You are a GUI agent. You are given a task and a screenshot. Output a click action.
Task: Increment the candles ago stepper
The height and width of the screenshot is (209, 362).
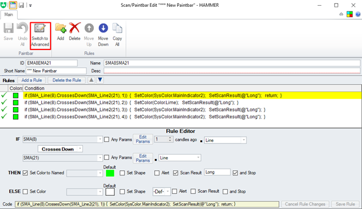[x=170, y=138]
